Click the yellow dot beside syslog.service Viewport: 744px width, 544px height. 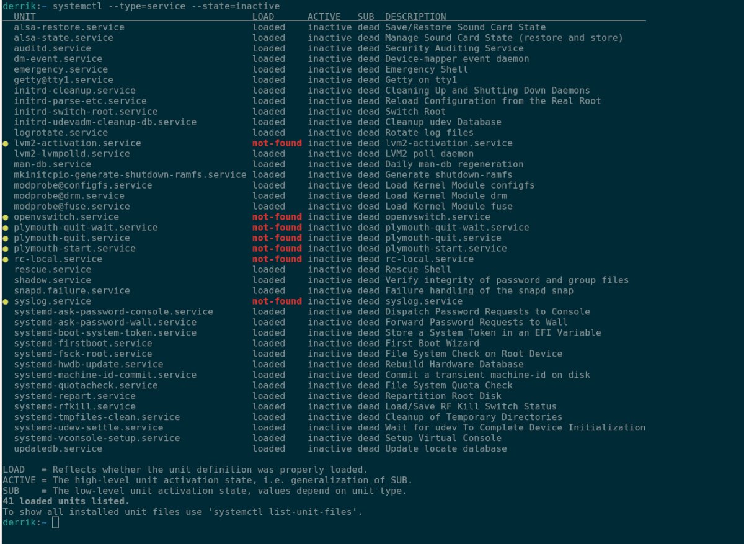(x=6, y=301)
